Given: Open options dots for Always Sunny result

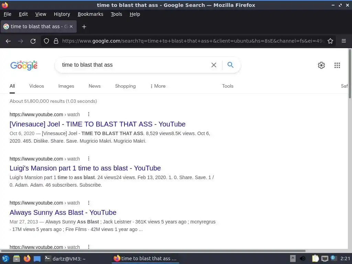Looking at the screenshot, I should coord(89,203).
